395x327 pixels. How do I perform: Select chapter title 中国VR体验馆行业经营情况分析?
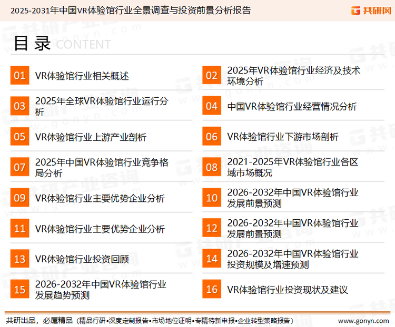292,106
